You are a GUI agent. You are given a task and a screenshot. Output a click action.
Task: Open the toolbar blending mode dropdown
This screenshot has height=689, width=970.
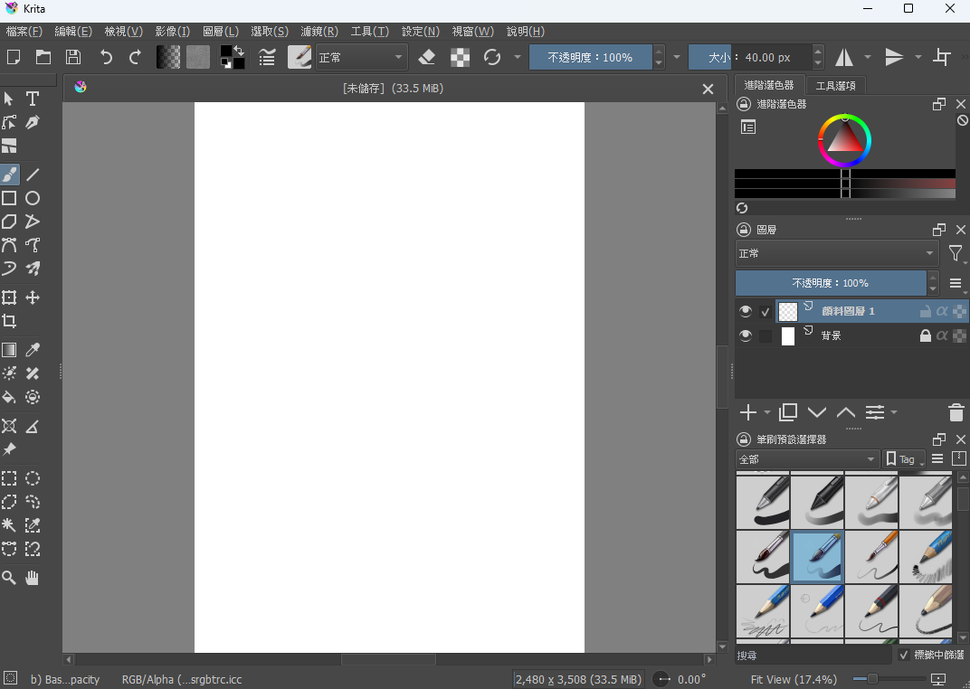(361, 58)
